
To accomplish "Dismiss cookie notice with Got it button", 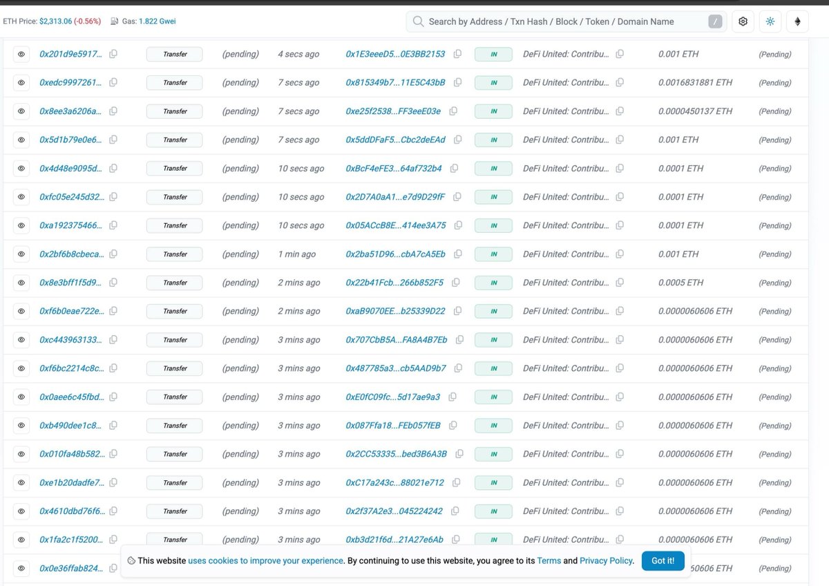I will (x=662, y=560).
